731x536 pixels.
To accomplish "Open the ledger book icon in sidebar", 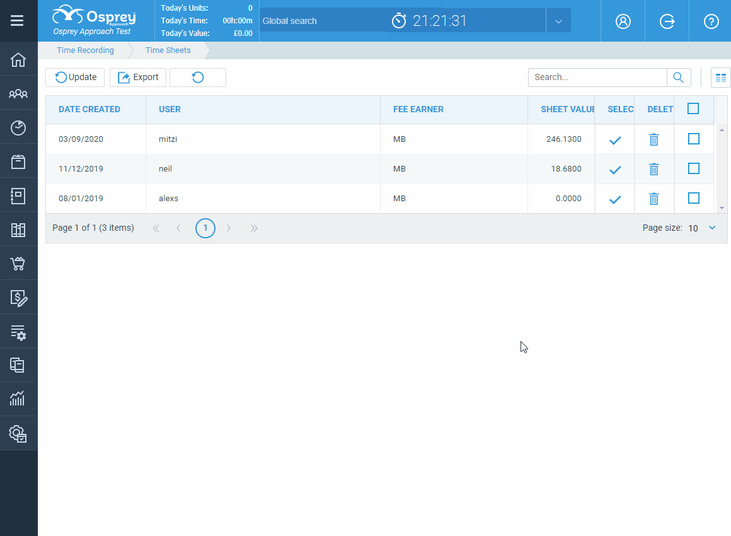I will click(x=18, y=230).
